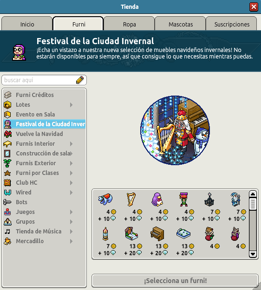Expand the Lotes category arrow
261x290 pixels.
point(71,105)
